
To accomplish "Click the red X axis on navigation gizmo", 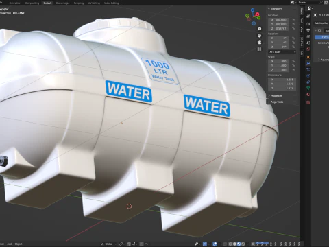I will click(x=258, y=15).
